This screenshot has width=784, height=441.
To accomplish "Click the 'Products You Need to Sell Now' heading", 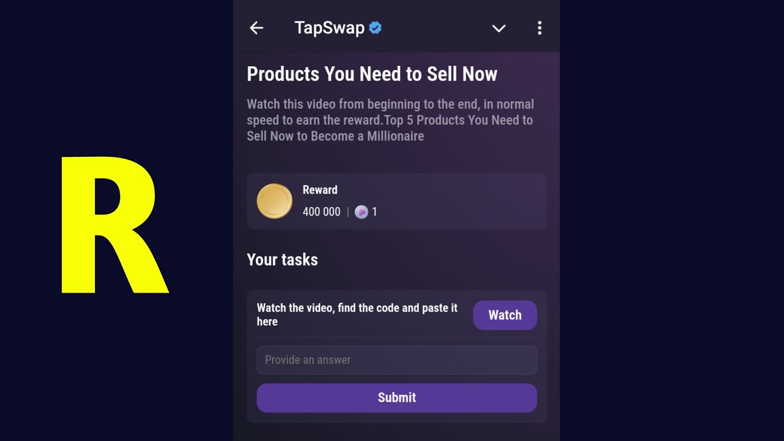I will (372, 74).
